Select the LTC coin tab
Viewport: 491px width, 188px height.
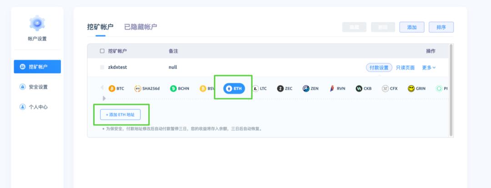coord(260,89)
